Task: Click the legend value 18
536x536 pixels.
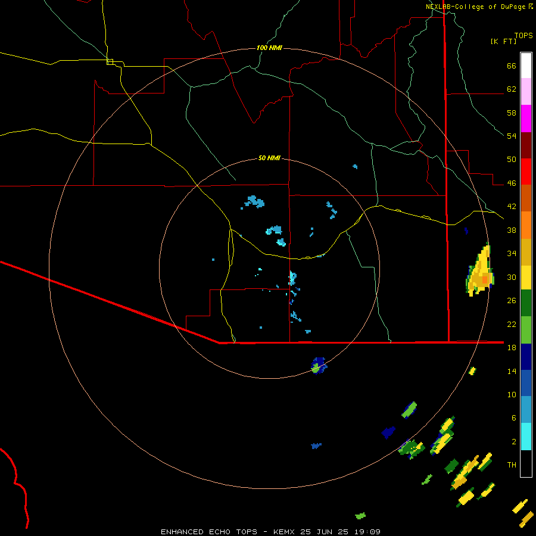Action: pos(512,348)
